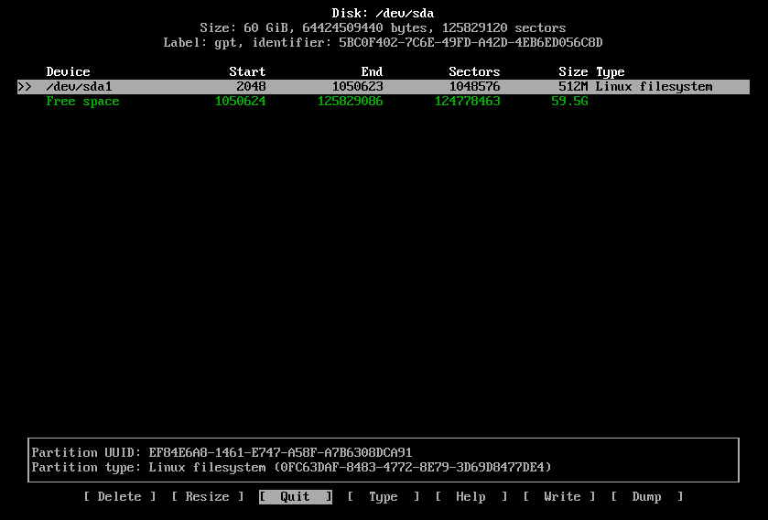Choose the Resize option
Viewport: 768px width, 520px height.
[207, 496]
